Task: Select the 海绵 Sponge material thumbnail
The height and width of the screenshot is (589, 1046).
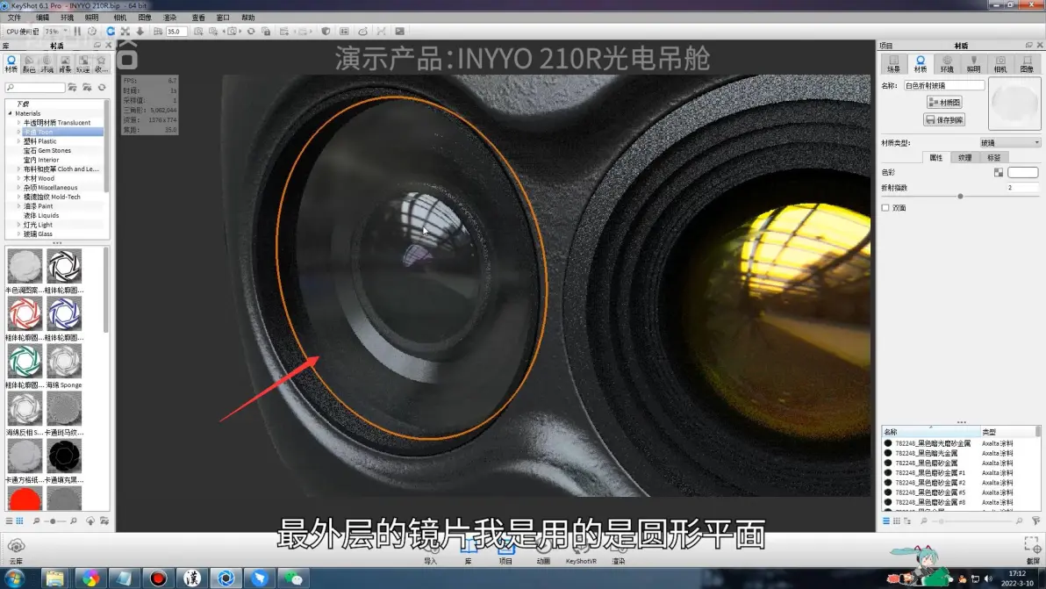Action: coord(64,365)
